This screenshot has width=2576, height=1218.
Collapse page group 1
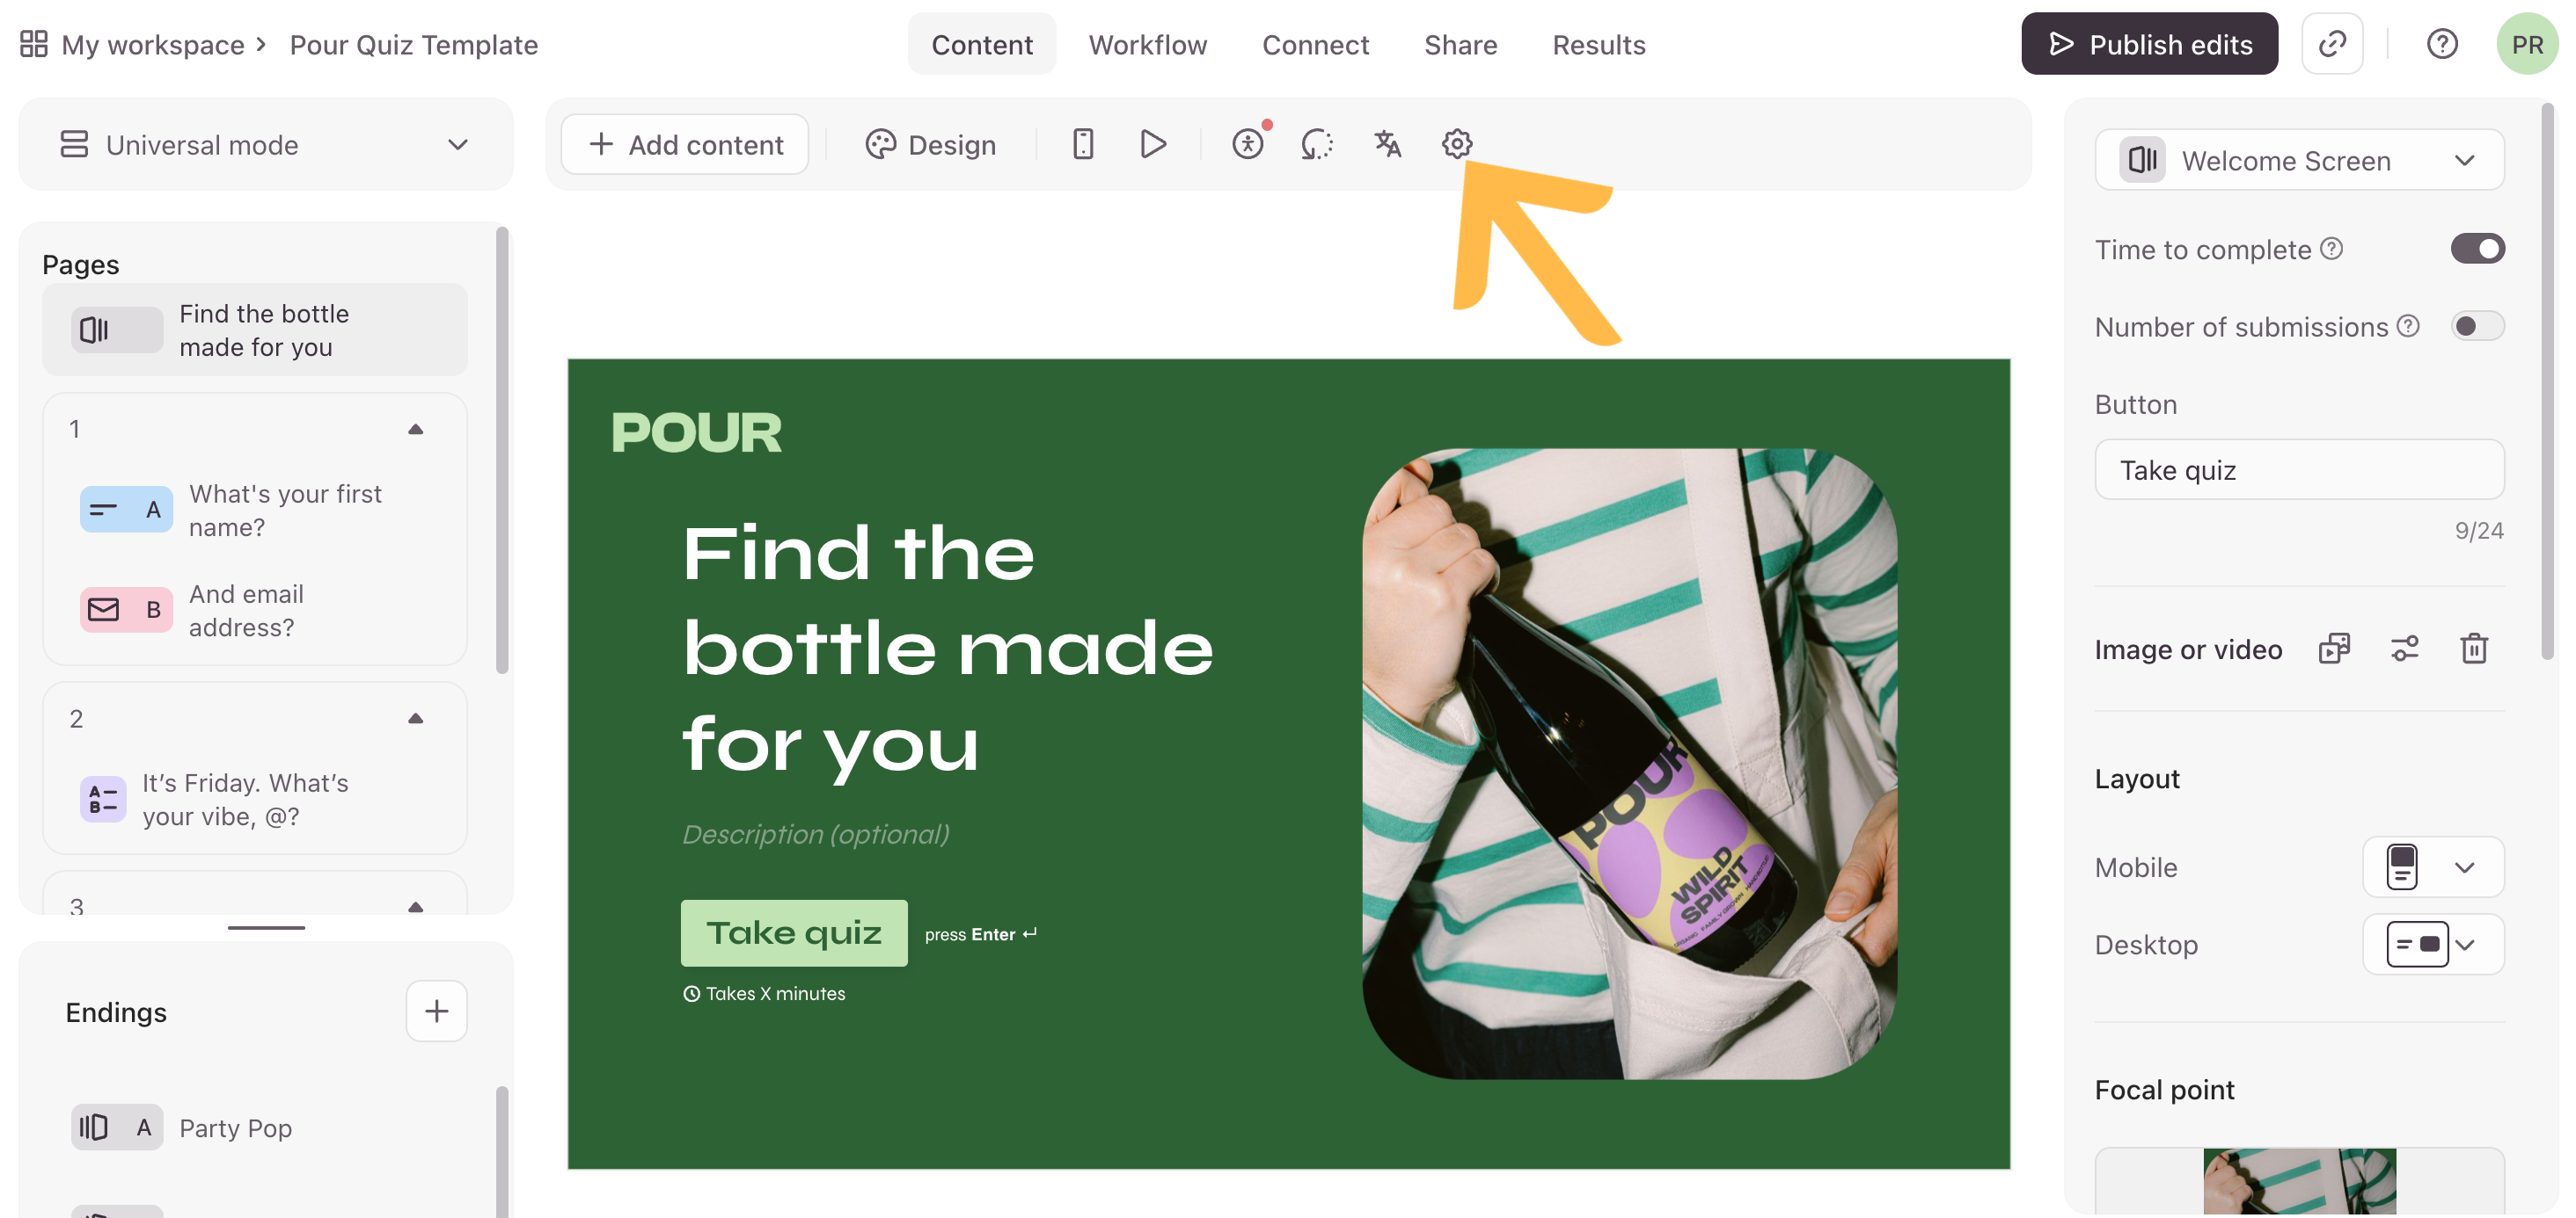(x=416, y=430)
